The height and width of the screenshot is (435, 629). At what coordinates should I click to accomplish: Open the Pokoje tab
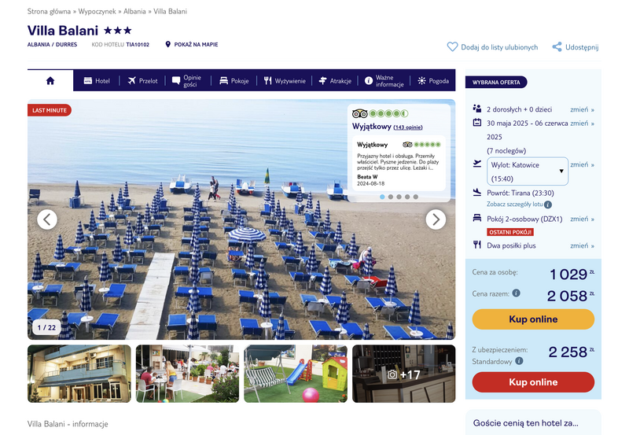click(234, 81)
